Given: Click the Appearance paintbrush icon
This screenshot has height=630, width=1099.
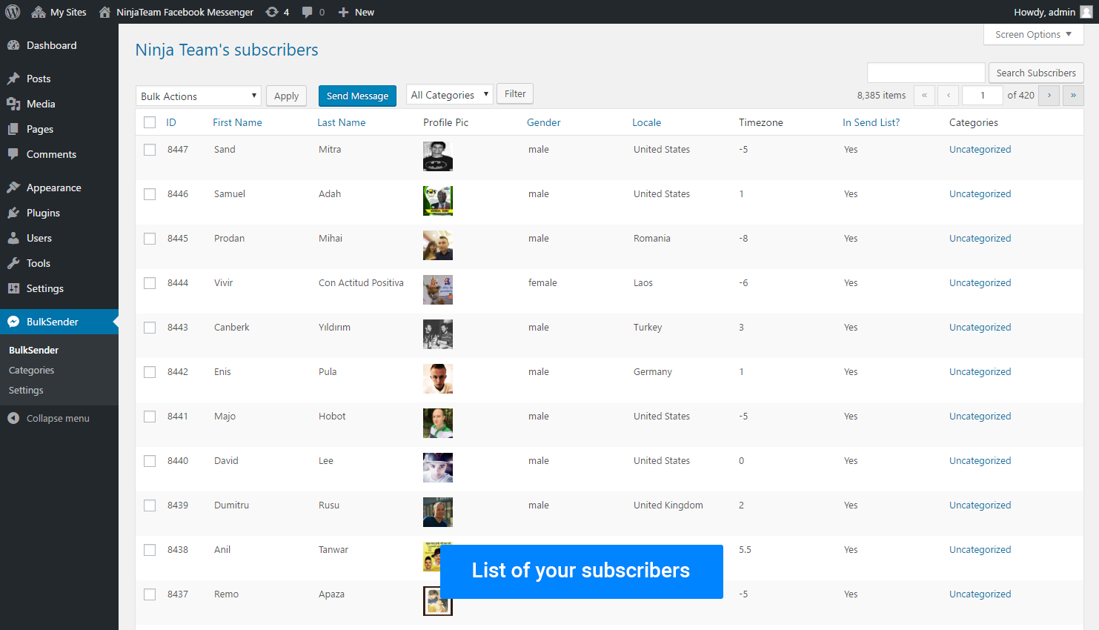Looking at the screenshot, I should pyautogui.click(x=13, y=188).
